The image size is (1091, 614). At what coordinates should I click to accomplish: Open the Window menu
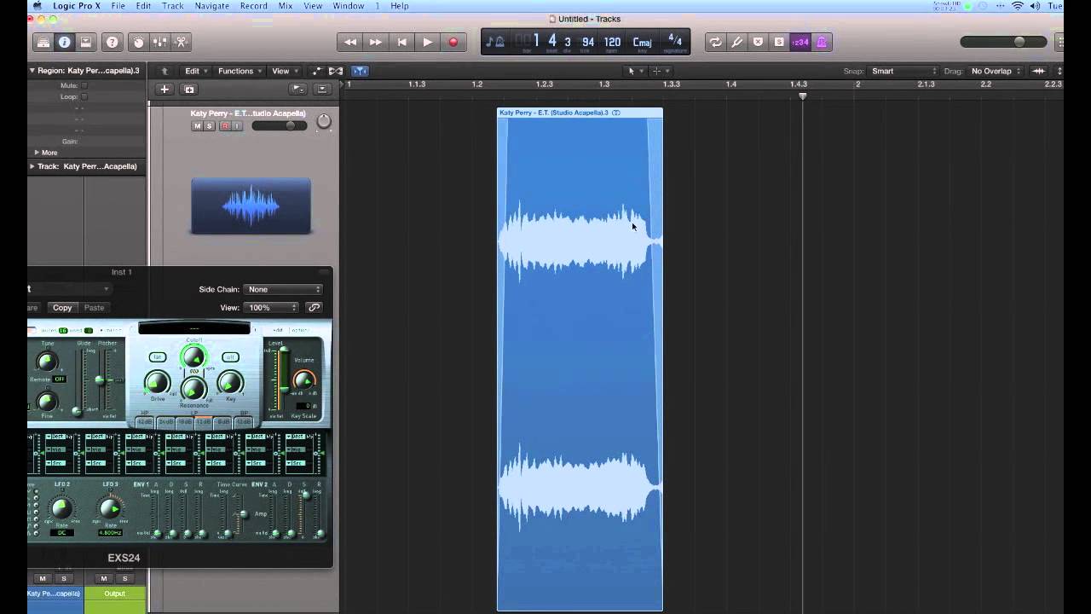tap(349, 6)
